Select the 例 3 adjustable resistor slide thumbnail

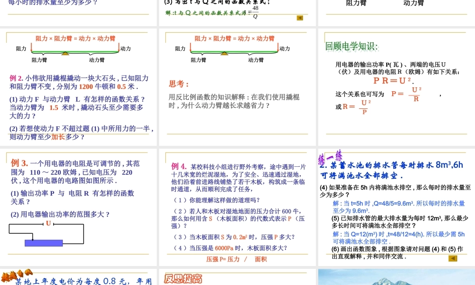coord(78,207)
